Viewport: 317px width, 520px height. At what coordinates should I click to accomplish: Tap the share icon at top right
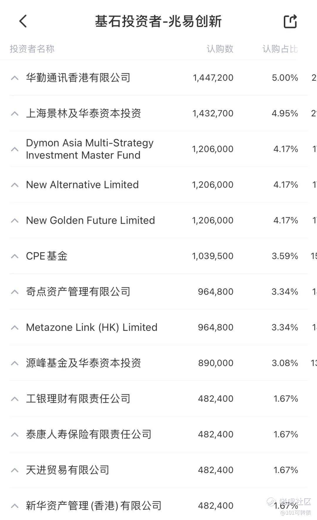[x=290, y=21]
